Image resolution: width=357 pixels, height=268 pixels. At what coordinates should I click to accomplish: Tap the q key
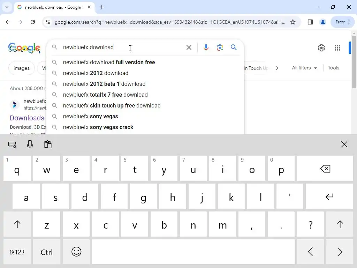click(17, 169)
